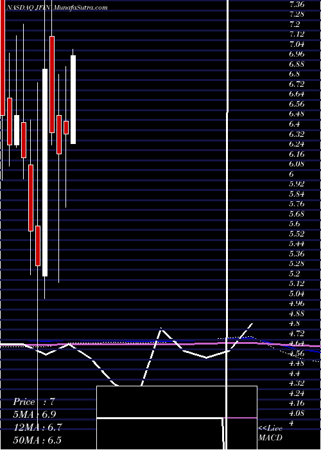The width and height of the screenshot is (321, 450).
Task: Click the '<<Live' label
Action: click(270, 429)
